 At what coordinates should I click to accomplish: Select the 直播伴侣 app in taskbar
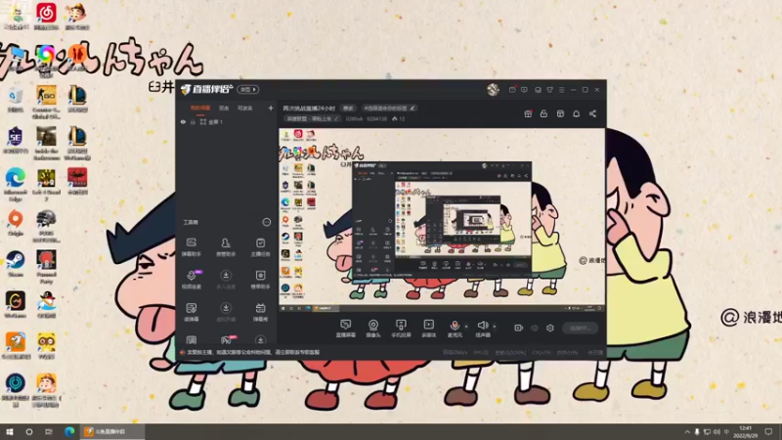click(x=112, y=431)
